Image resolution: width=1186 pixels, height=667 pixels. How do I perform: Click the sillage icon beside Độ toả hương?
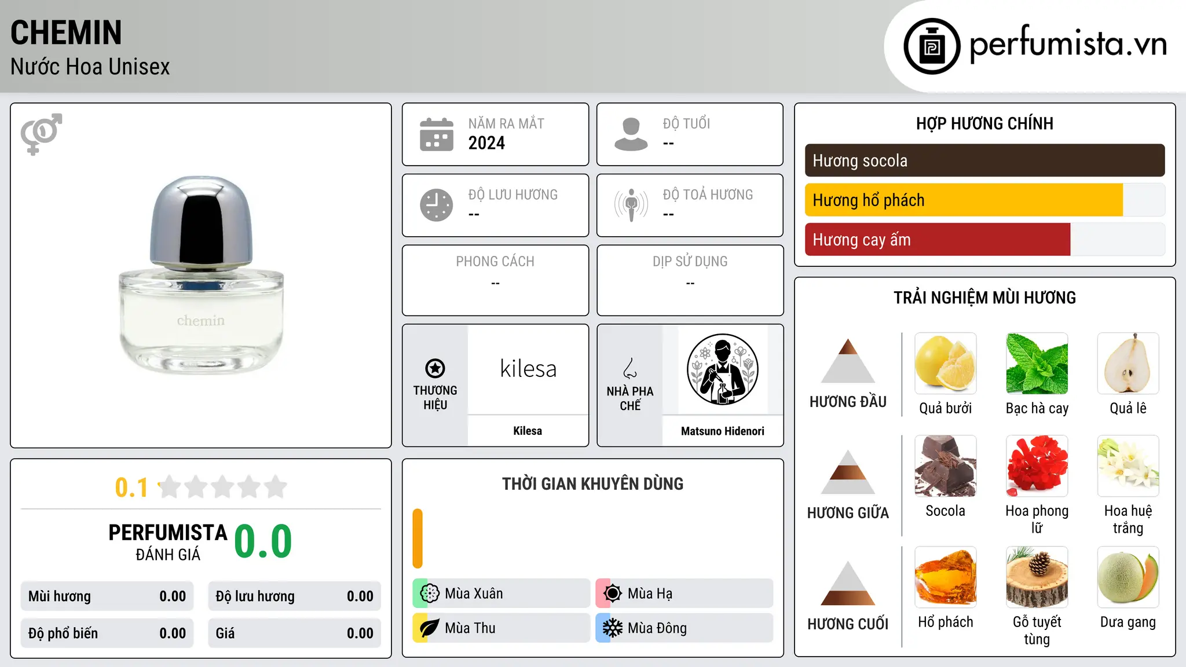click(631, 205)
